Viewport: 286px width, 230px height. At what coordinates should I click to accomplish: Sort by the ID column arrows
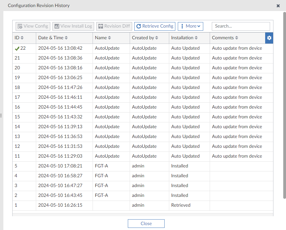[22, 38]
